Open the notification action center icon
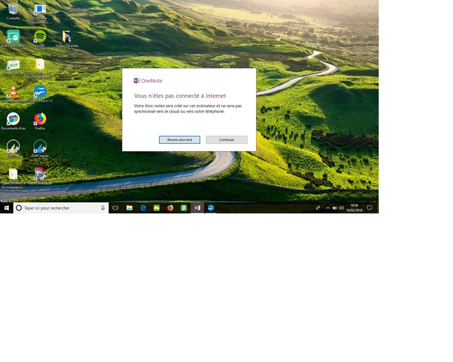This screenshot has height=362, width=453. click(370, 208)
